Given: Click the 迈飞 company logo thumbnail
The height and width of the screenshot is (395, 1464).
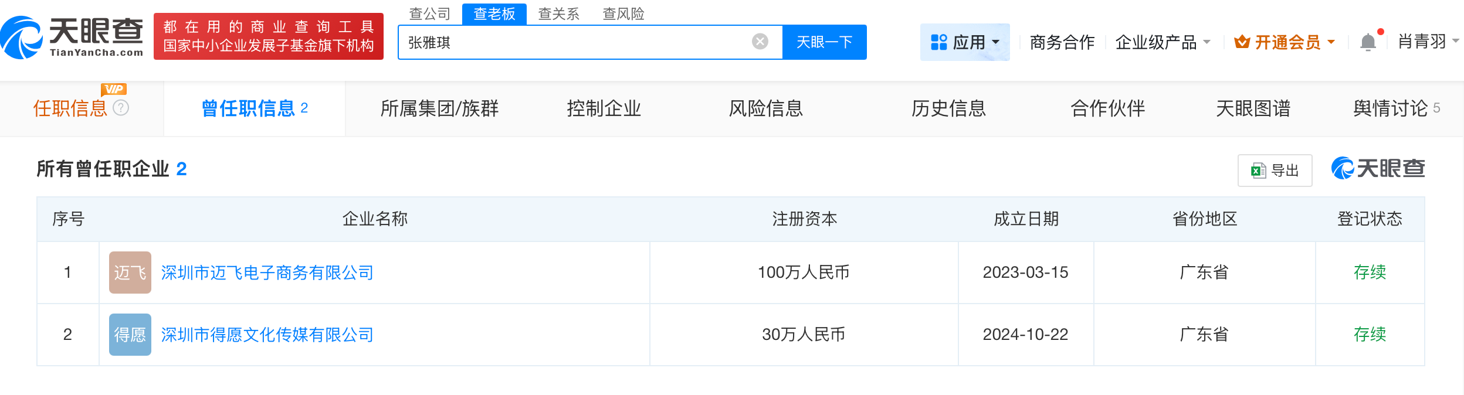Looking at the screenshot, I should [x=130, y=273].
